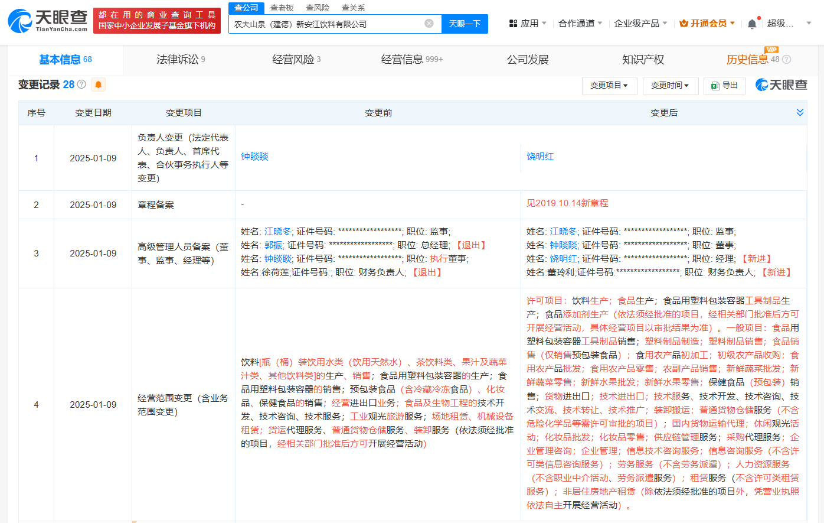The height and width of the screenshot is (523, 824).
Task: Select the 公司发展 section tab
Action: click(x=528, y=59)
